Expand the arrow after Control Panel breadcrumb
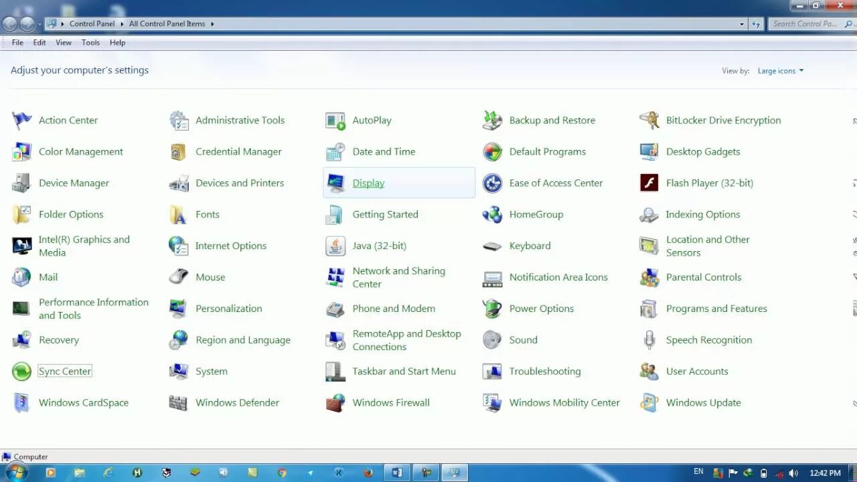 (x=122, y=24)
